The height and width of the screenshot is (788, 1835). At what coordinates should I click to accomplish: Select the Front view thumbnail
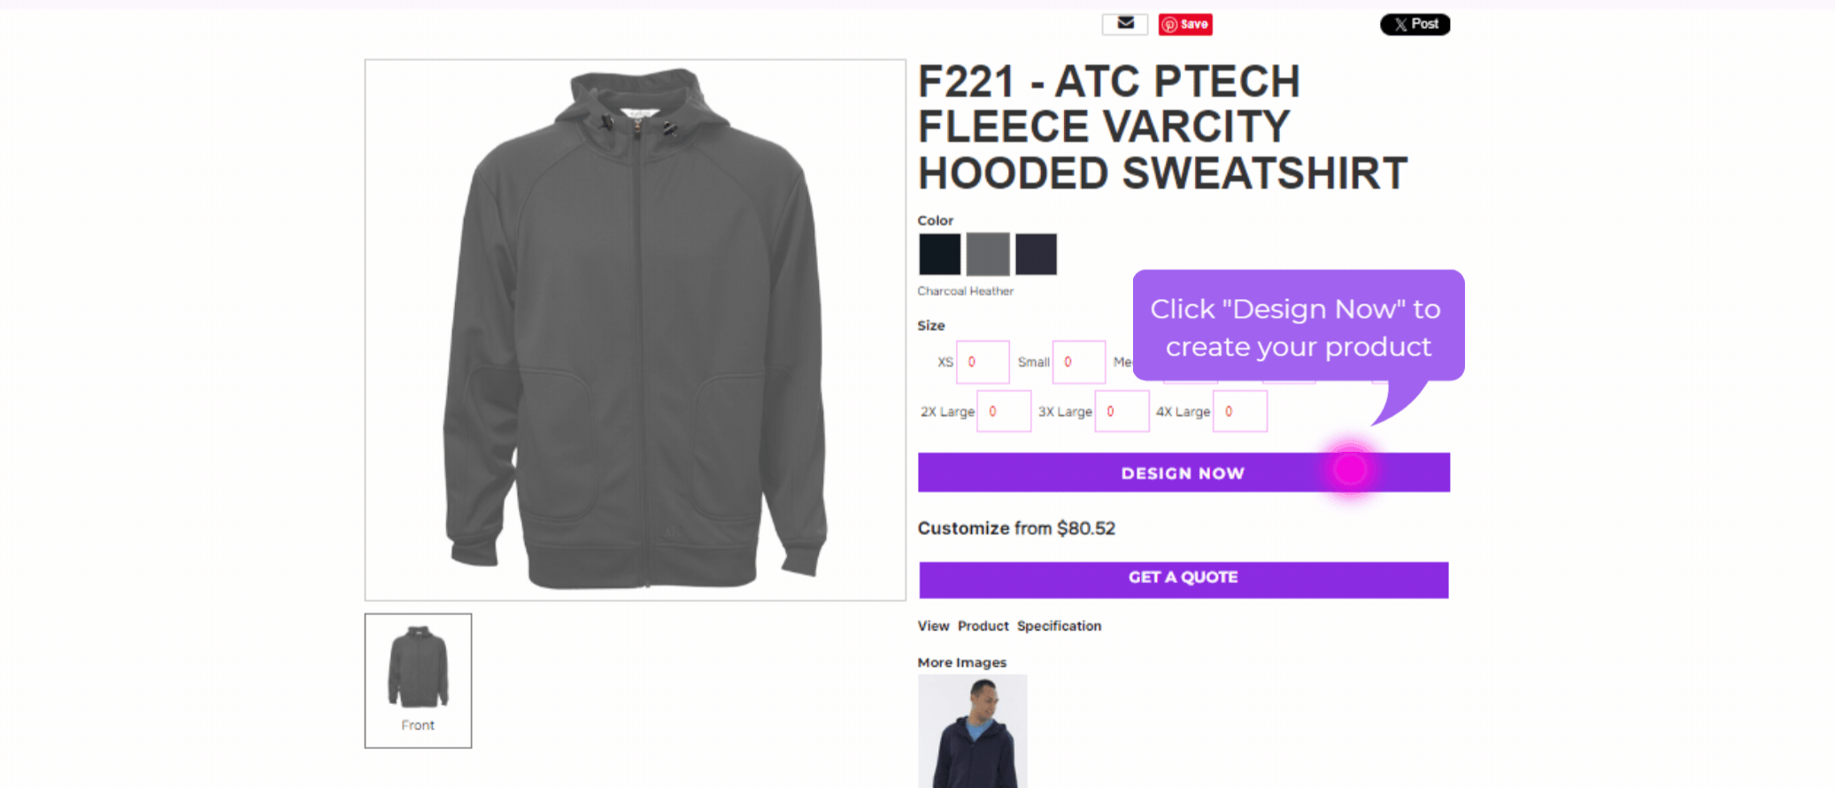(418, 680)
